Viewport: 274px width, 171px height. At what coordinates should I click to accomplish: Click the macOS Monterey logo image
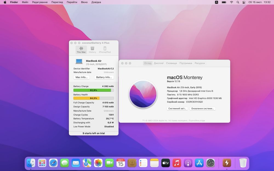(x=143, y=94)
